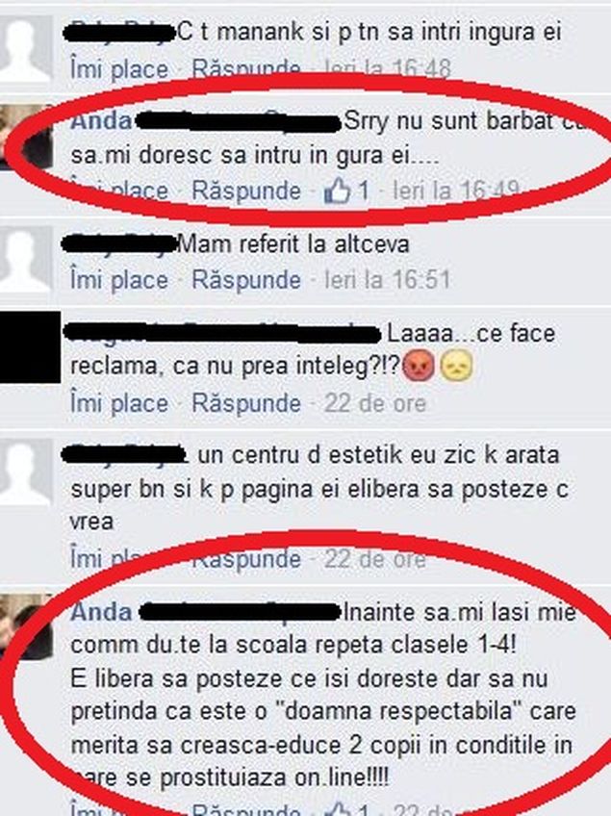Click the angry red emoji in the reclama comment
The image size is (611, 816).
(419, 366)
